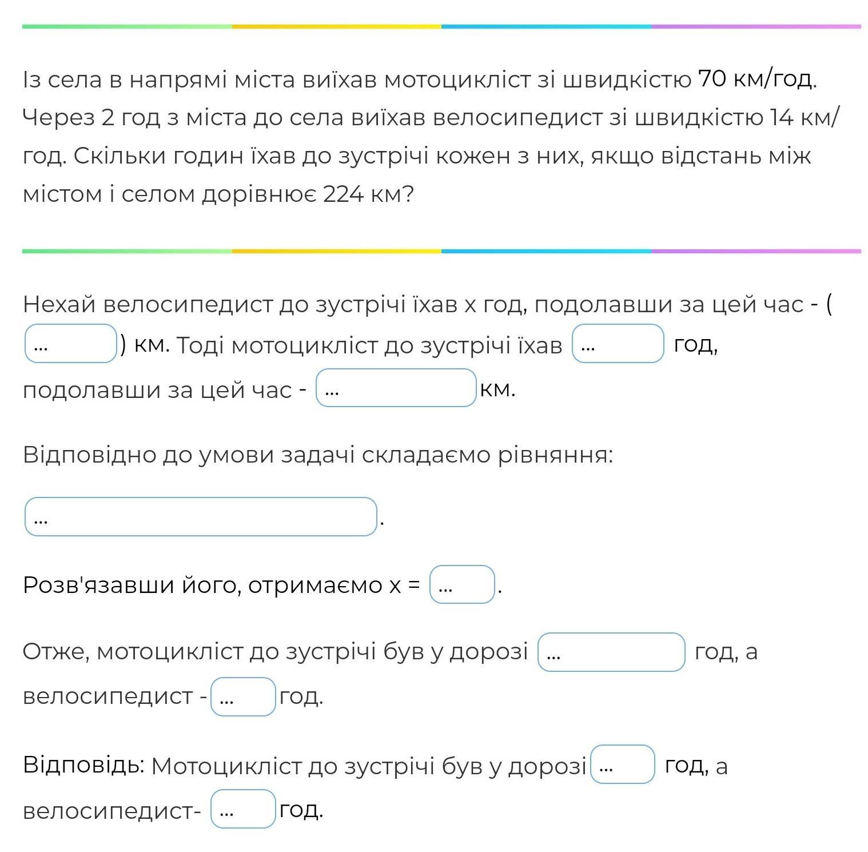Click the text "Відповідно до умови задачі складаємо рівняння:"

[x=318, y=455]
